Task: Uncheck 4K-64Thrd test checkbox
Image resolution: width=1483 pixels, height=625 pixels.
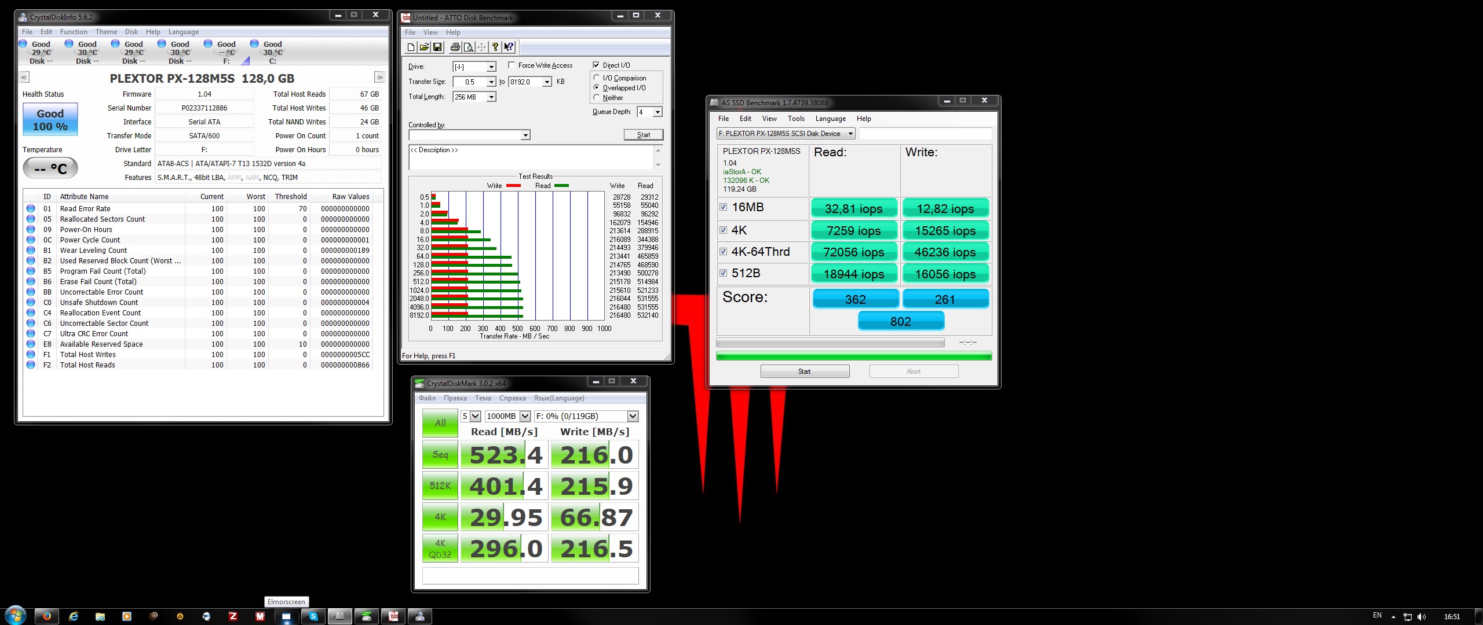Action: coord(723,252)
